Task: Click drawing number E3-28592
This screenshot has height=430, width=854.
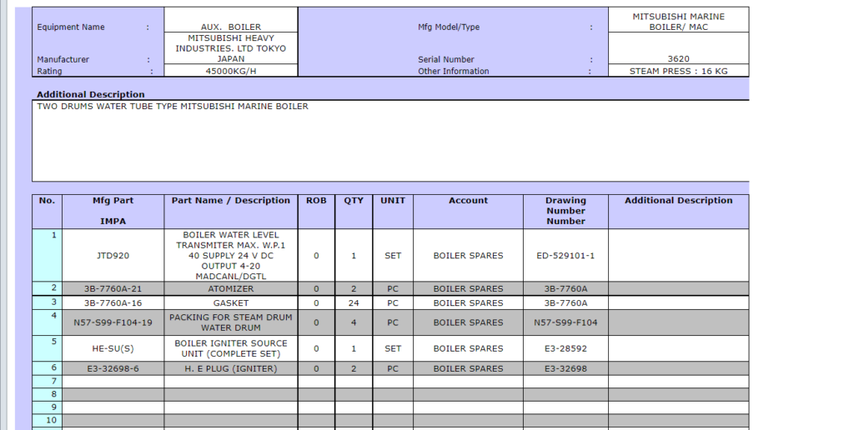Action: pos(566,348)
